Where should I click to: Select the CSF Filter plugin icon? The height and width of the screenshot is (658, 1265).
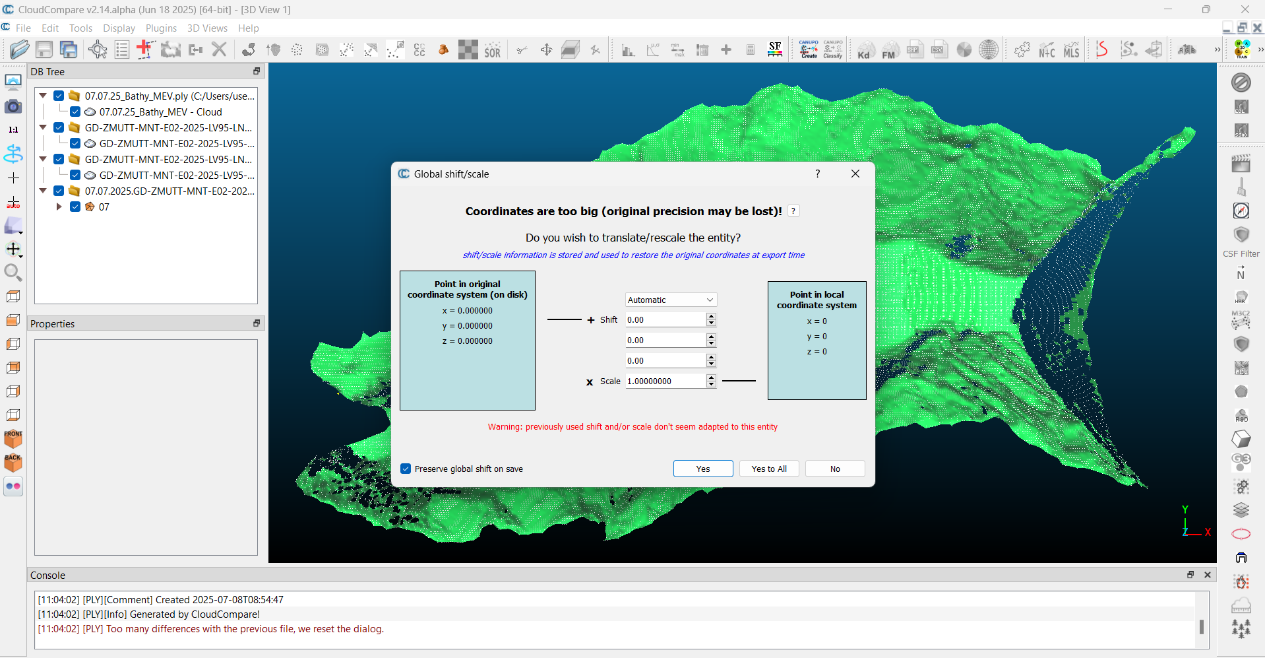click(x=1241, y=236)
